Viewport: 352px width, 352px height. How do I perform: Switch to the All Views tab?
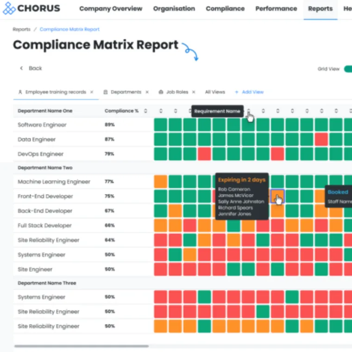tap(215, 92)
